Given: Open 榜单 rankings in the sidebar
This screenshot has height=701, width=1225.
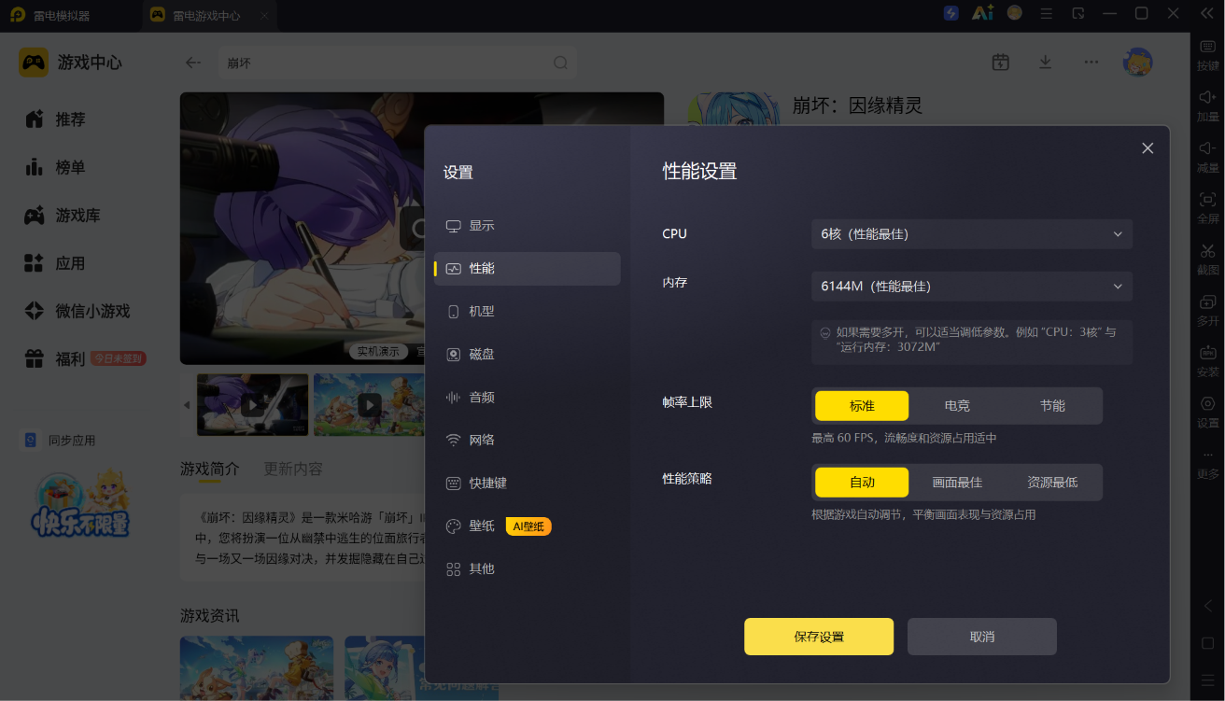Looking at the screenshot, I should click(56, 168).
